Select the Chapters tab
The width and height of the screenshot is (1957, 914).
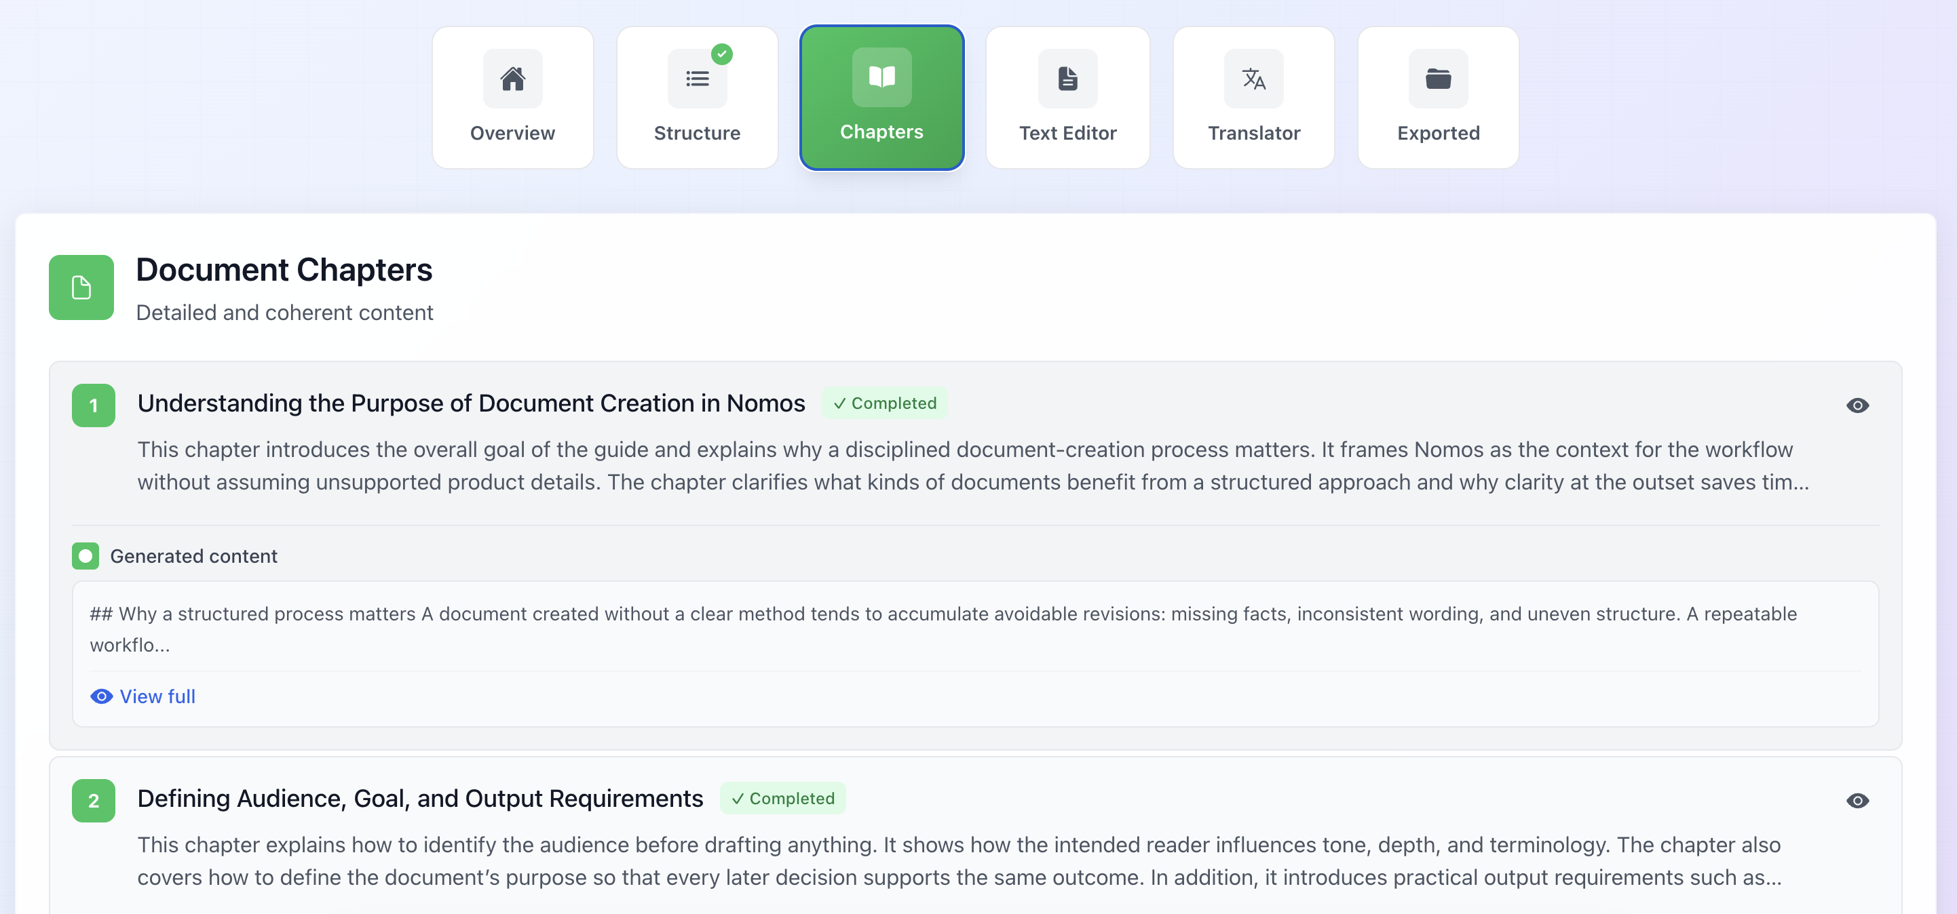pos(882,98)
